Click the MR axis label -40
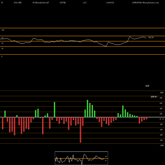The image size is (165, 165). 161,130
